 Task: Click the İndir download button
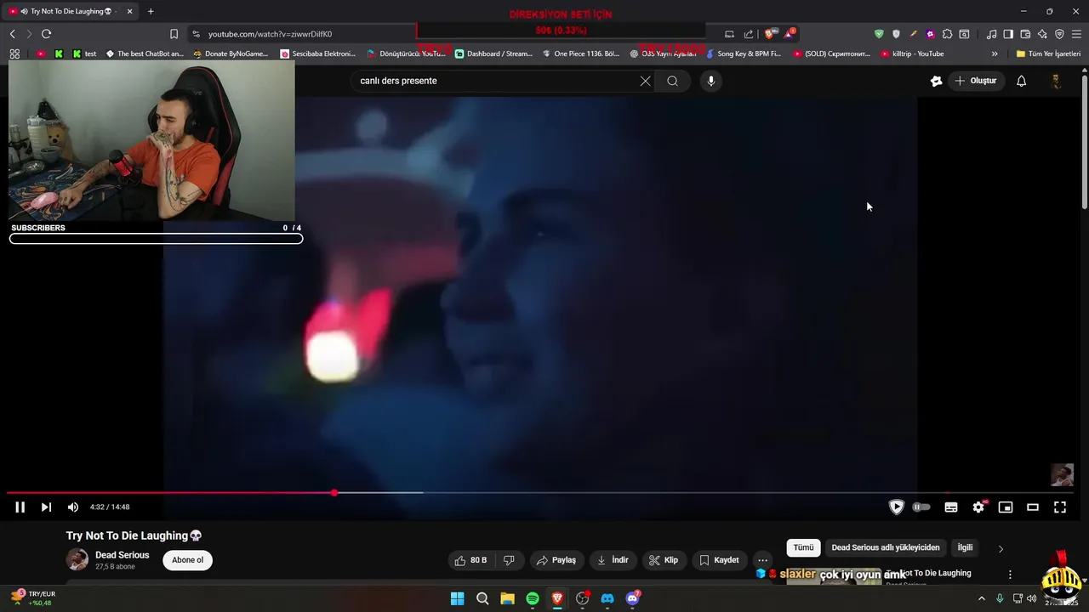coord(613,560)
